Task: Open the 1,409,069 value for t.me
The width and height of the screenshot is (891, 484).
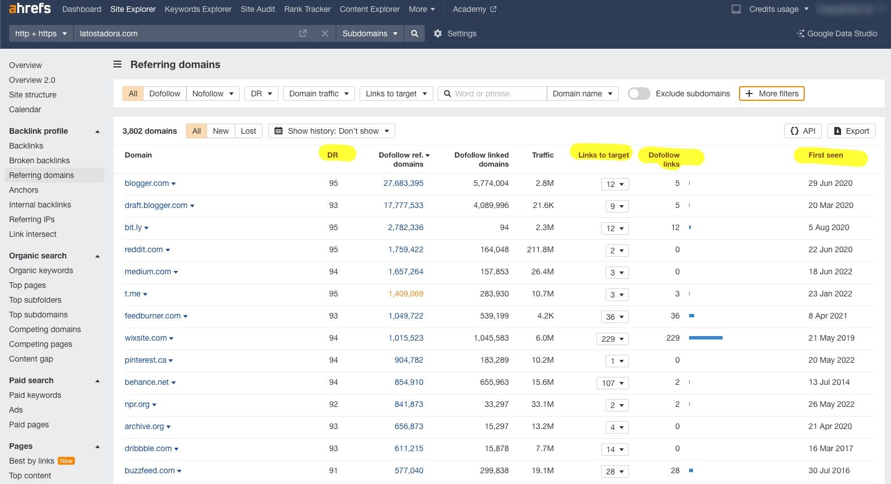Action: (406, 294)
